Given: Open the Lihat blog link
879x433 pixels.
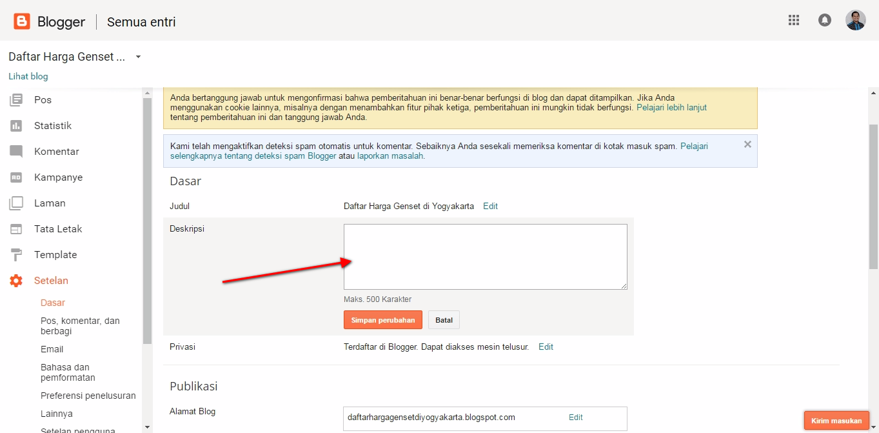Looking at the screenshot, I should click(28, 76).
